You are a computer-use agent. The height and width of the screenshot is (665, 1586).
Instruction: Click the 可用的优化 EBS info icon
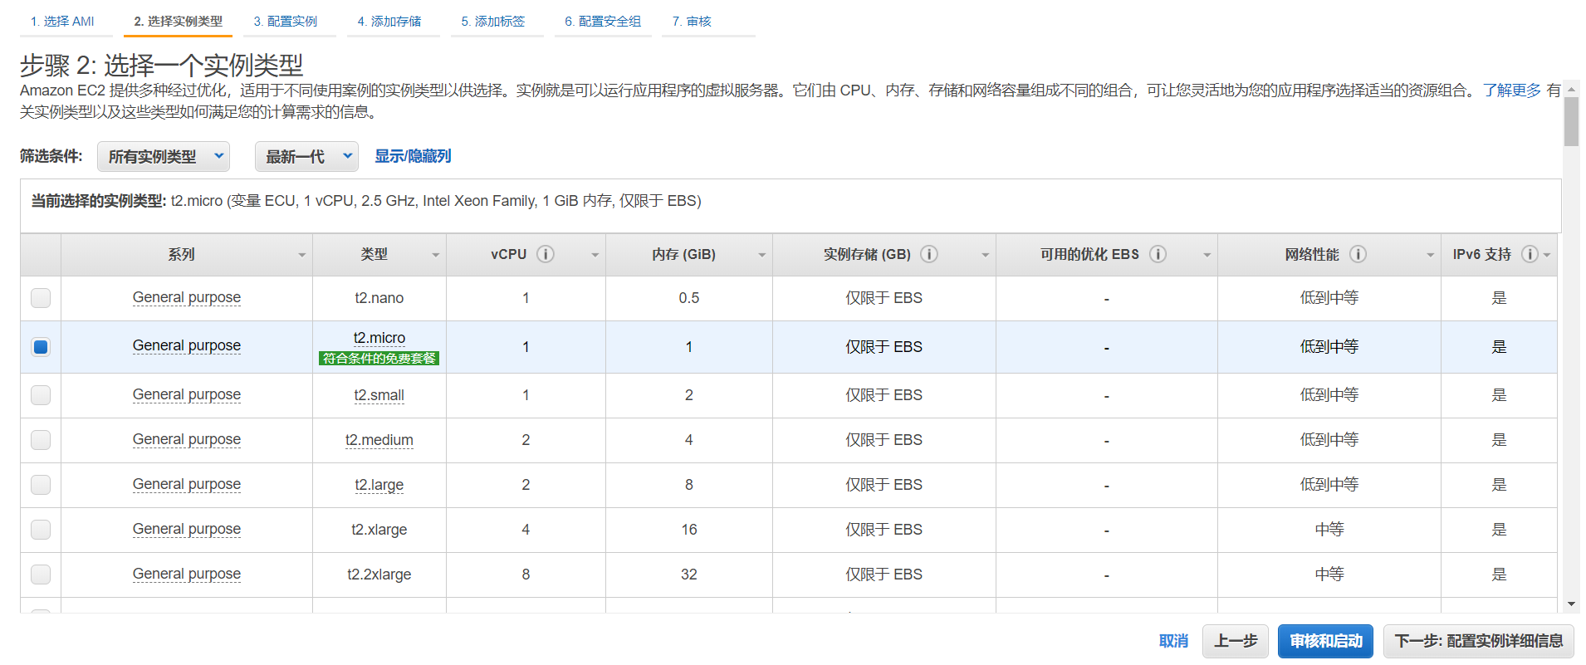(1158, 254)
